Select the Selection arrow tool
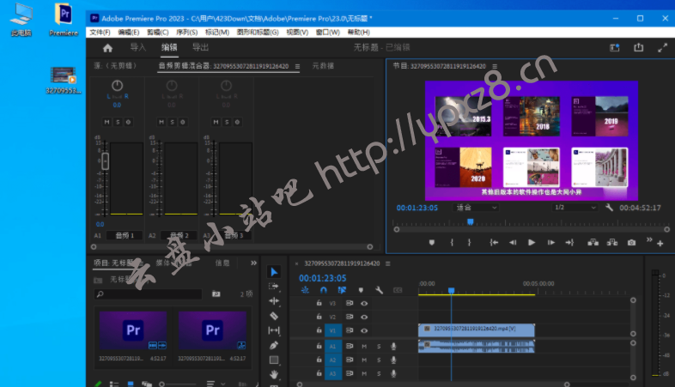The image size is (675, 387). point(274,272)
